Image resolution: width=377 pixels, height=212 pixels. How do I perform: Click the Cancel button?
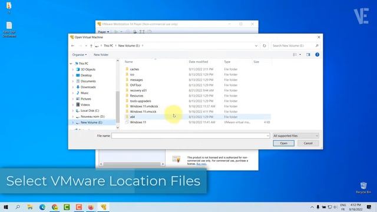308,143
